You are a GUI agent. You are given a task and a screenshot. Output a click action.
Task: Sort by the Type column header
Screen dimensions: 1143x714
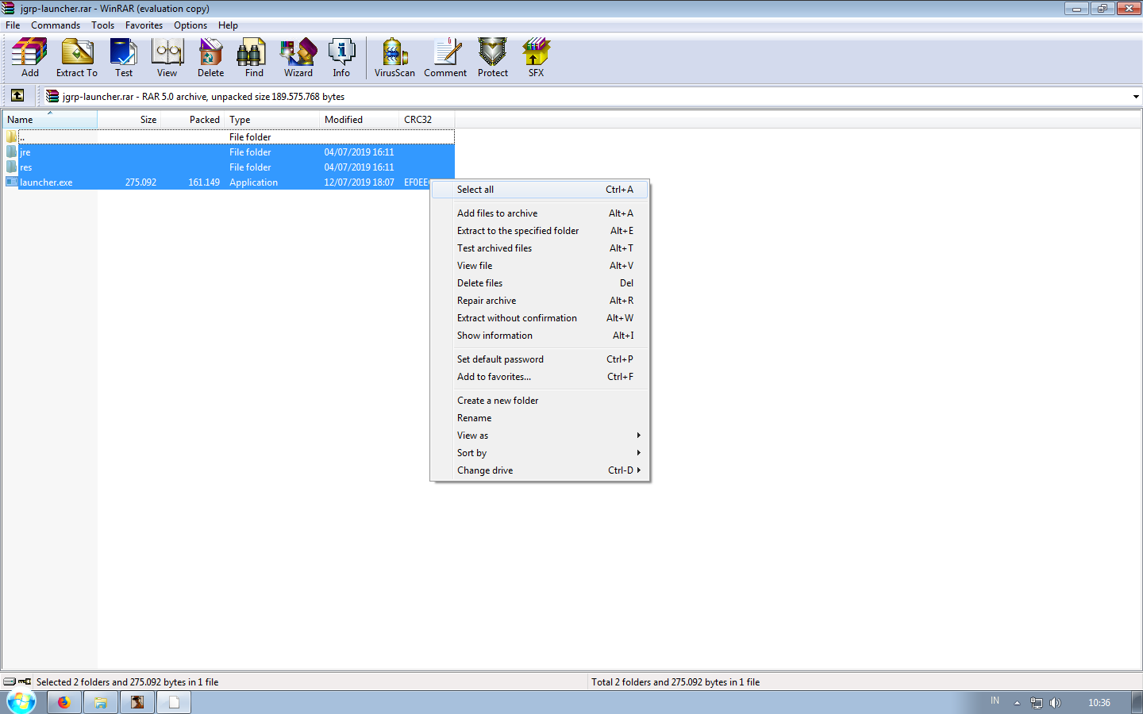[x=272, y=119]
